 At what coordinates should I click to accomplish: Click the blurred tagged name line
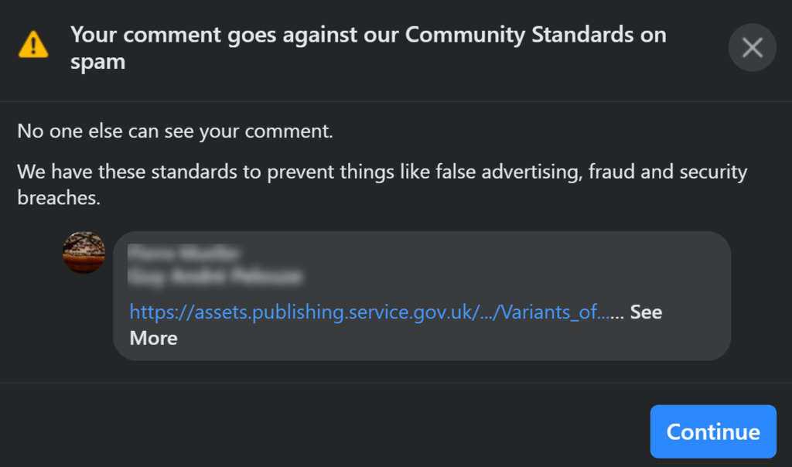215,275
